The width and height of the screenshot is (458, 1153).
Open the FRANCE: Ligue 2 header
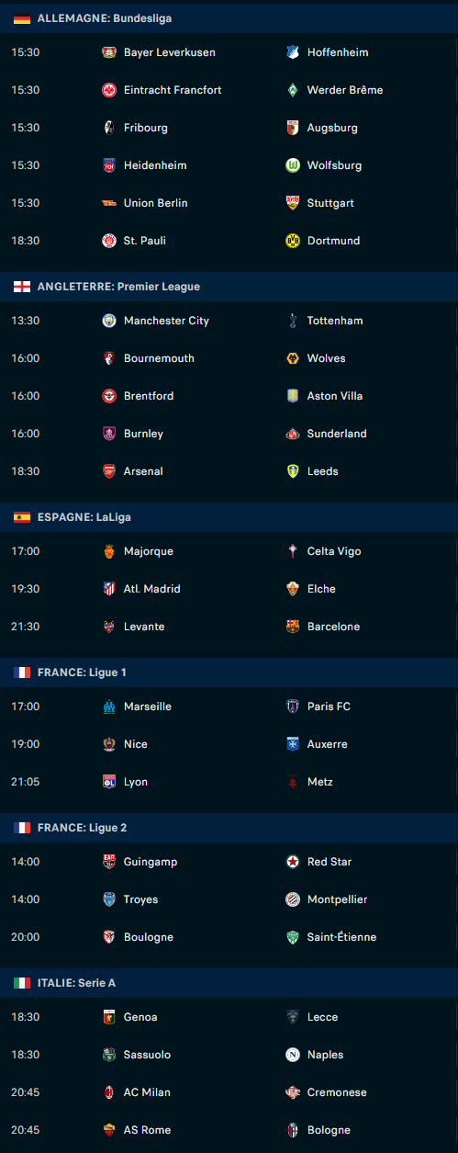pyautogui.click(x=229, y=828)
